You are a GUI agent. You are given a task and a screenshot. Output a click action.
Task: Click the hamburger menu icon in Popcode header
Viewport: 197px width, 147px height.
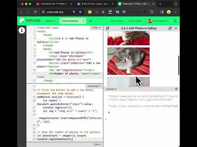(175, 21)
